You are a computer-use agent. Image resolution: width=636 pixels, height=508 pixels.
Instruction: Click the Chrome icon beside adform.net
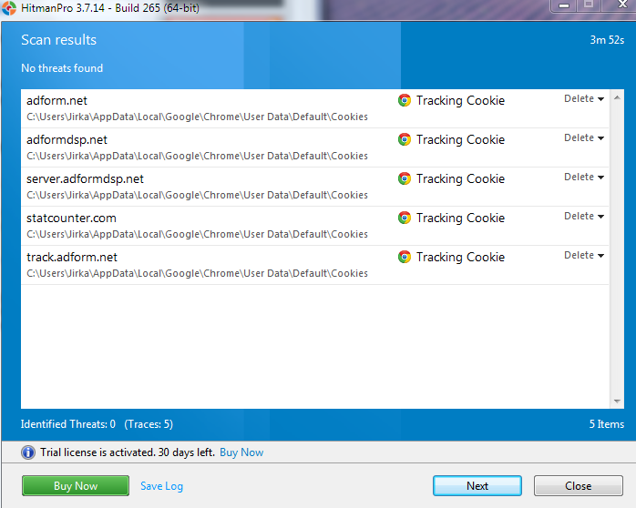(x=405, y=100)
